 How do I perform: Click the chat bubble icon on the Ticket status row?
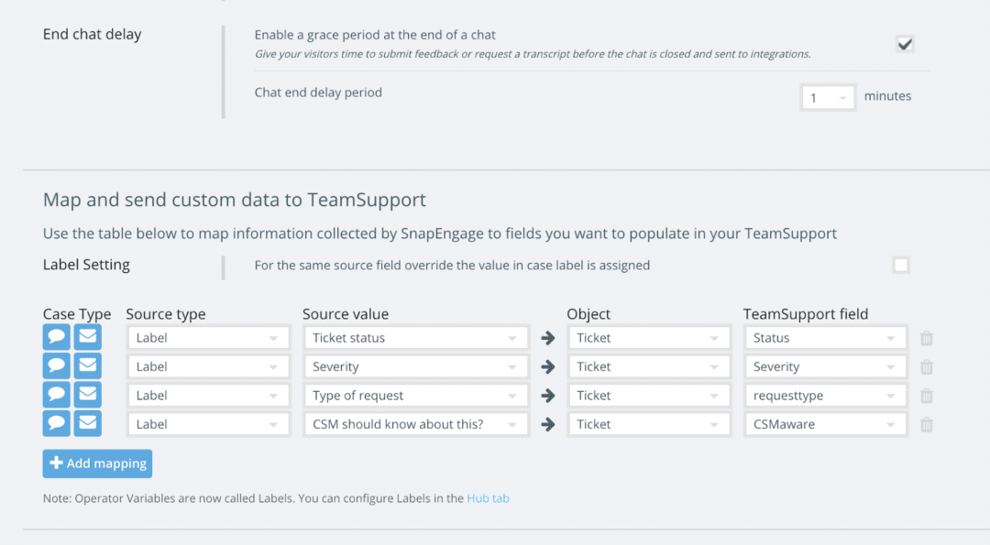click(56, 336)
